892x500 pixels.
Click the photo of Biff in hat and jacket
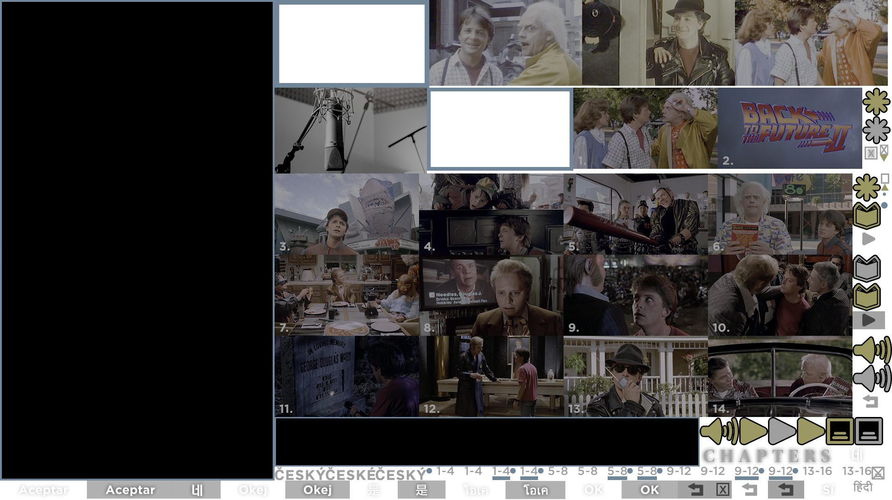click(x=658, y=43)
